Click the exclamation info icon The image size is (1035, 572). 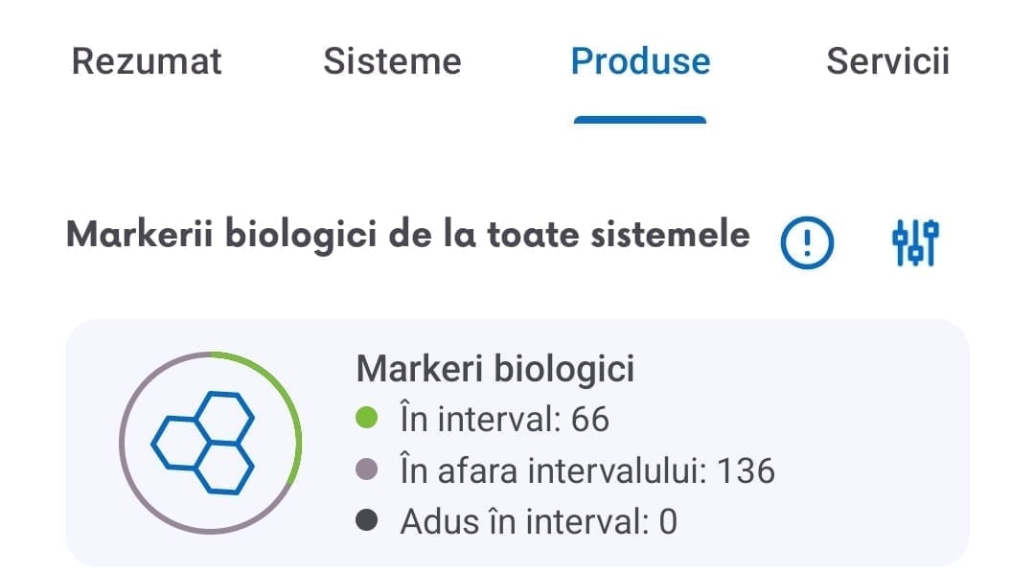pyautogui.click(x=807, y=241)
